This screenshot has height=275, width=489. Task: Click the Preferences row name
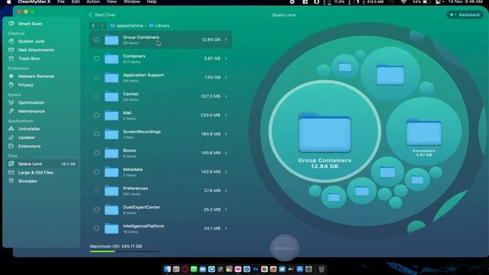(x=135, y=189)
